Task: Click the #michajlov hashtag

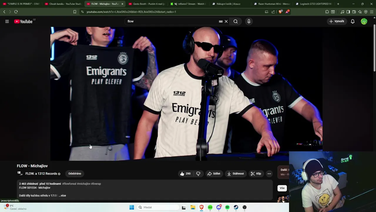Action: click(x=84, y=184)
